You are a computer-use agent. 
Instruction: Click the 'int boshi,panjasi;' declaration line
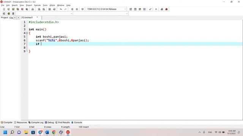[x=52, y=37]
